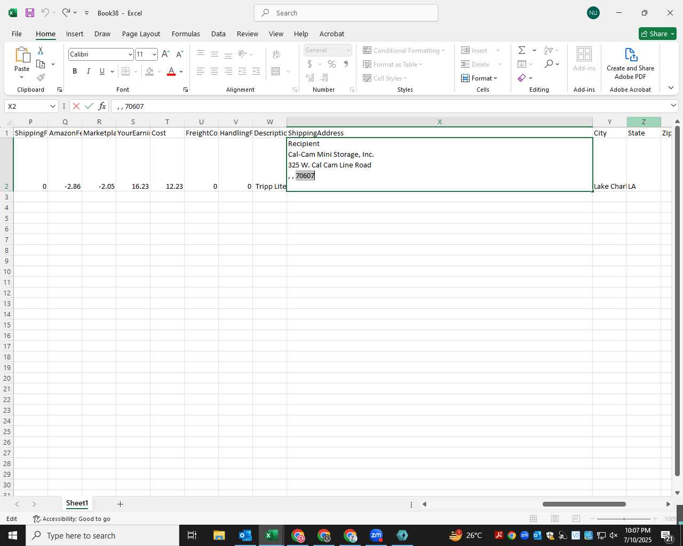Decrease font size with the smaller A icon

point(180,54)
